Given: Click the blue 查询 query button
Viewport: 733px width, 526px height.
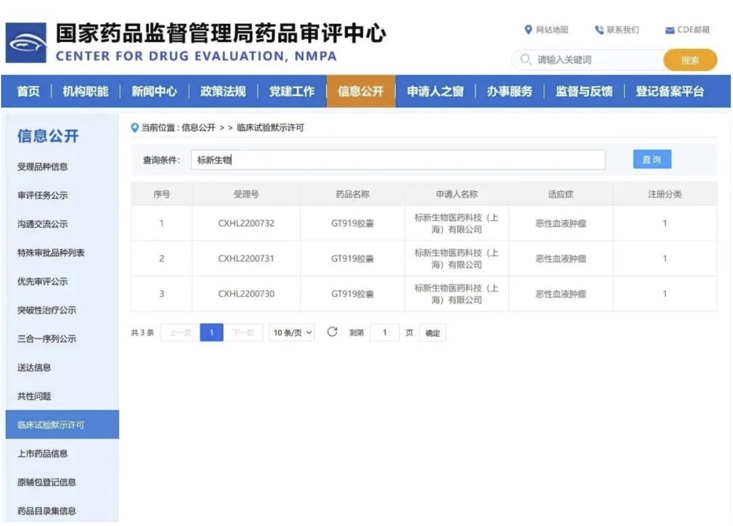Looking at the screenshot, I should [653, 159].
